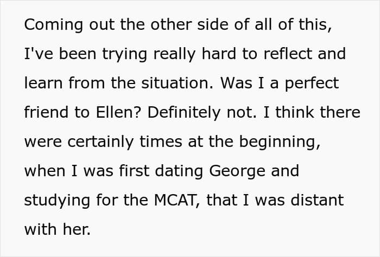Screen dimensions: 380x257
Task: Click on the word "perfect"
Action: pyautogui.click(x=312, y=83)
